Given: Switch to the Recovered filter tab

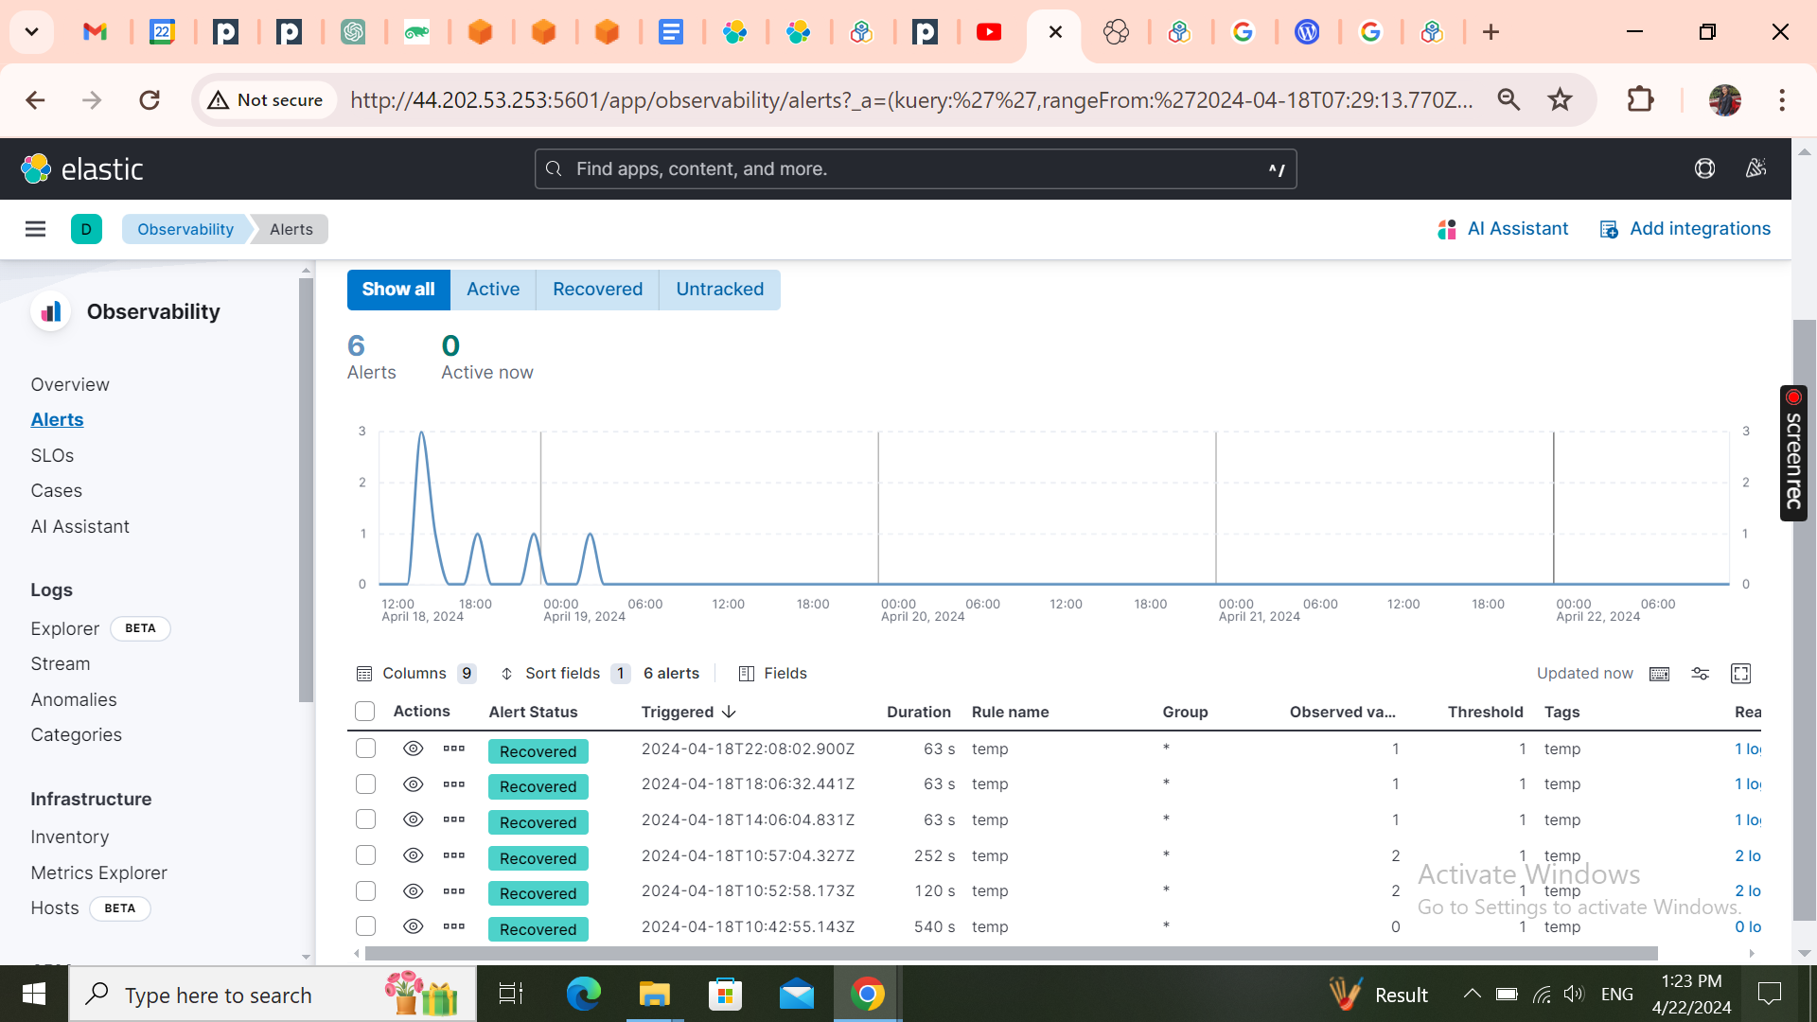Looking at the screenshot, I should (x=597, y=290).
